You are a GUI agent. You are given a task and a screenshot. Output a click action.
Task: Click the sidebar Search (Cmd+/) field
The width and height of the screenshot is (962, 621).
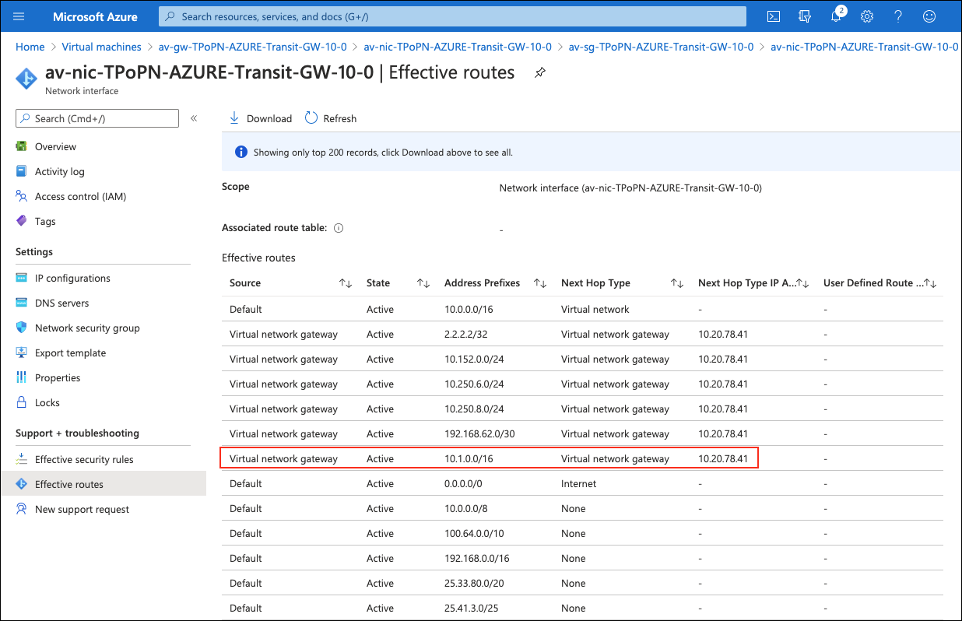[x=97, y=118]
